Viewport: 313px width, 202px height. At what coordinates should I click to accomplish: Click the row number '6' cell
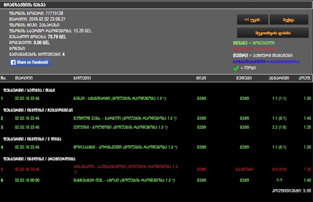coord(2,181)
